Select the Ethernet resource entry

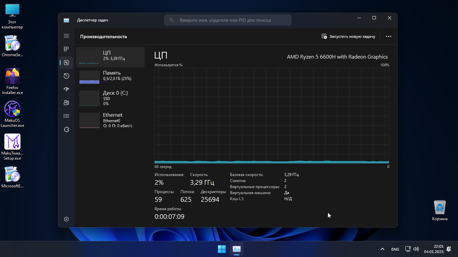[110, 120]
